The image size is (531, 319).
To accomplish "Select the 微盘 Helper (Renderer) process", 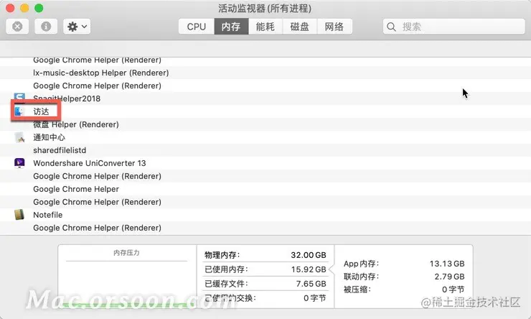I will 76,124.
